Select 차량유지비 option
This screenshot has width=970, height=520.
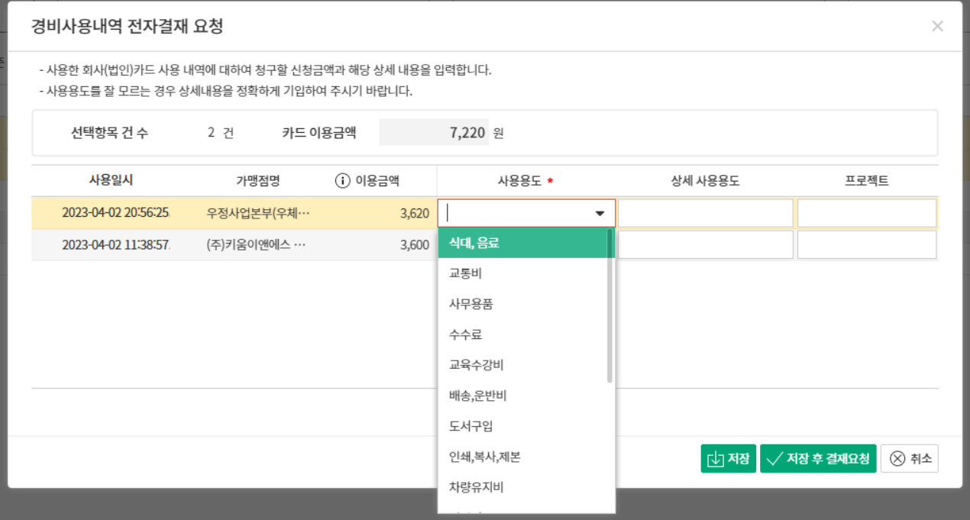point(476,487)
